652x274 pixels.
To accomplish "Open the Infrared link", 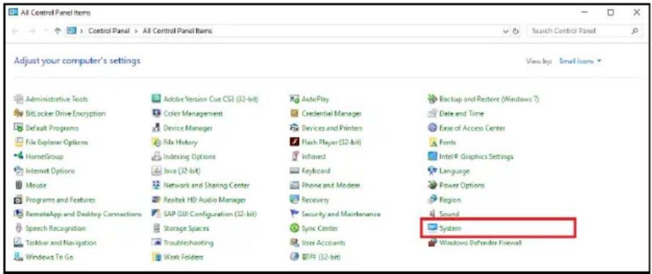I will coord(313,157).
